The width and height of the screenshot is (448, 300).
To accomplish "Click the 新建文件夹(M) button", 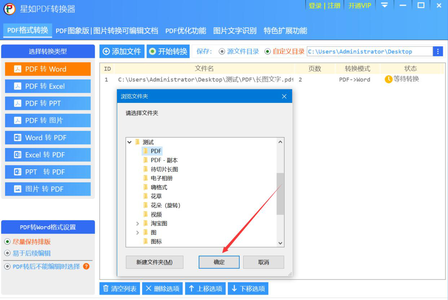I will pyautogui.click(x=154, y=262).
